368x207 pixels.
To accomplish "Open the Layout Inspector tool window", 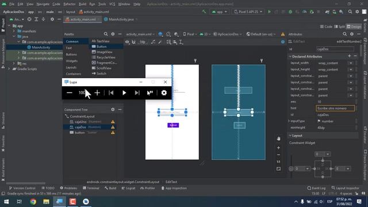I will tap(345, 188).
